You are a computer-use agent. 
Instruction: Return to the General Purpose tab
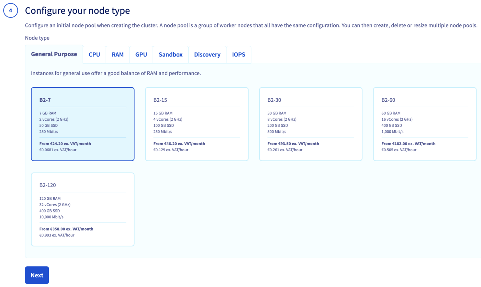tap(54, 54)
